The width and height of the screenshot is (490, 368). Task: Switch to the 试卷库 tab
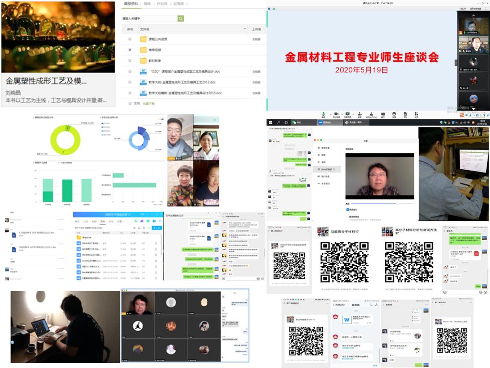[x=178, y=4]
